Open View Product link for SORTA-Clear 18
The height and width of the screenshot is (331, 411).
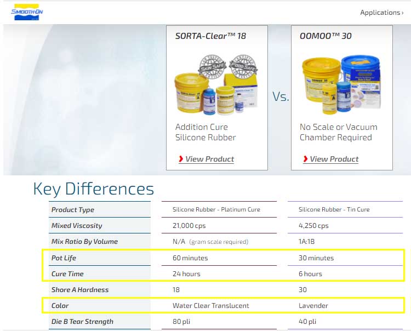coord(209,159)
